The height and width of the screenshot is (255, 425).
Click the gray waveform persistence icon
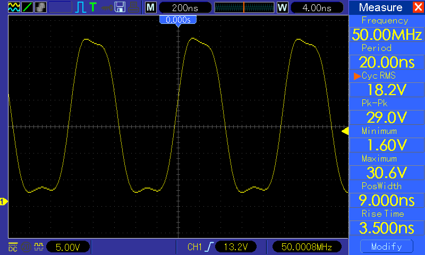[x=41, y=7]
